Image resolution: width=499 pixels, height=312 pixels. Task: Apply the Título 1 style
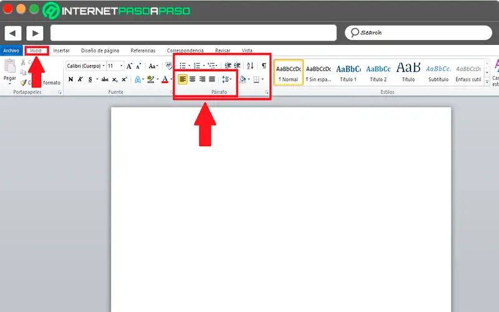(348, 72)
